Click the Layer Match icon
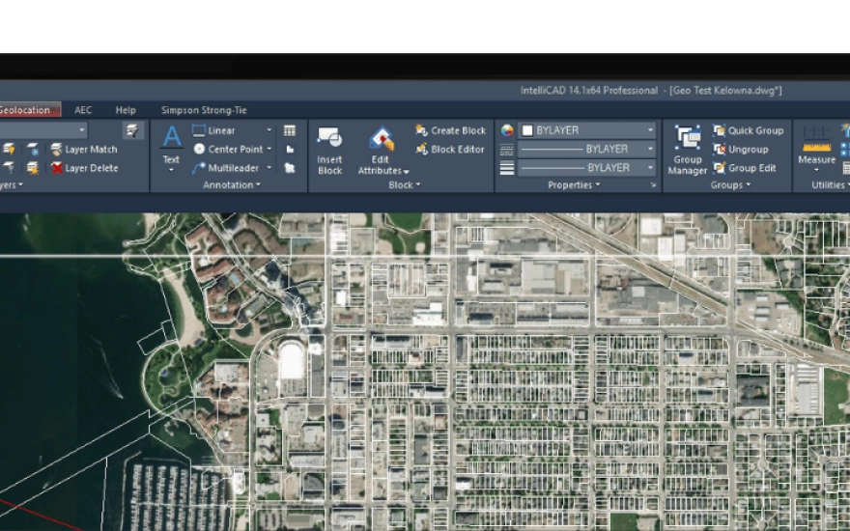Image resolution: width=850 pixels, height=531 pixels. pyautogui.click(x=57, y=150)
